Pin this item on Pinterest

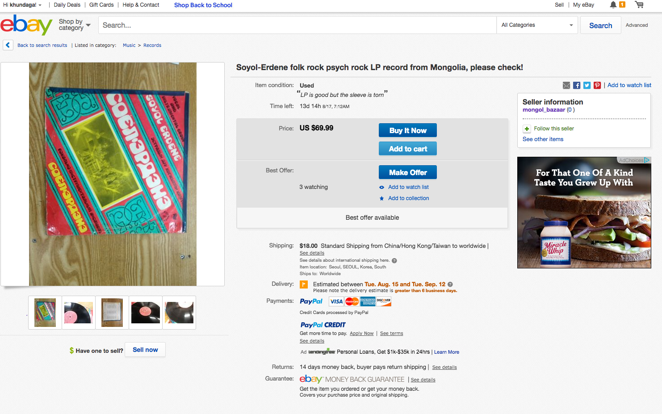coord(597,85)
